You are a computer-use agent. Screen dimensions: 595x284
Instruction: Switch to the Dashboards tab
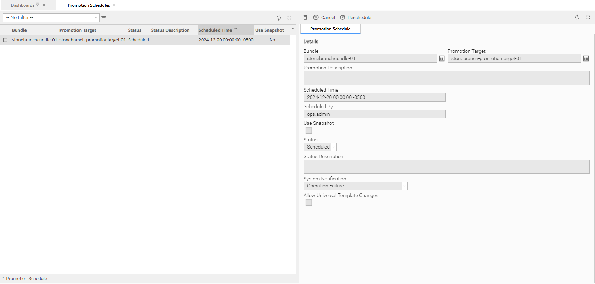[x=22, y=5]
